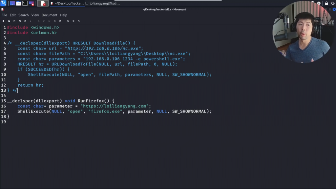Click the Redo toolbar icon
Viewport: 336px width, 189px height.
click(44, 21)
